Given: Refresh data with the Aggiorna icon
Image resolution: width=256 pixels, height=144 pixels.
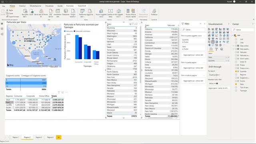Looking at the screenshot, I should [90, 11].
